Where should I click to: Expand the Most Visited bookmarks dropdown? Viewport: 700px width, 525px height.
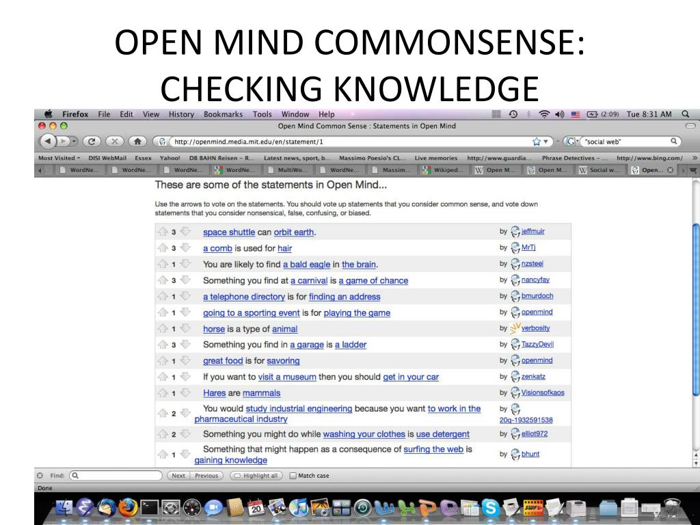(x=59, y=158)
